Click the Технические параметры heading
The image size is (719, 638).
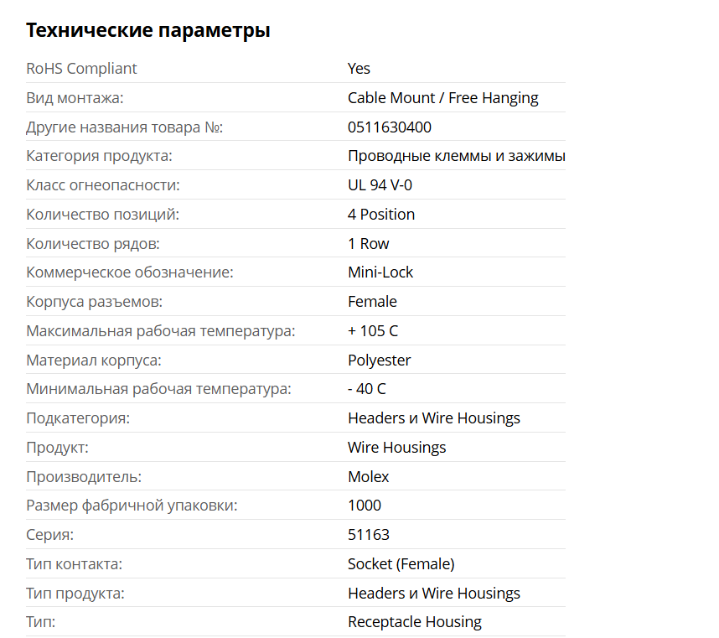[148, 30]
